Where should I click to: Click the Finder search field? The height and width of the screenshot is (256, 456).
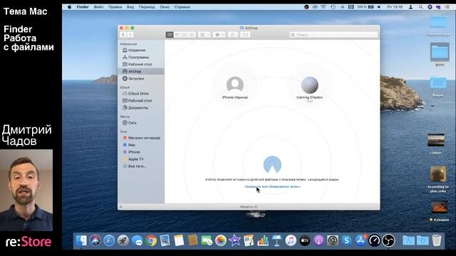point(333,35)
